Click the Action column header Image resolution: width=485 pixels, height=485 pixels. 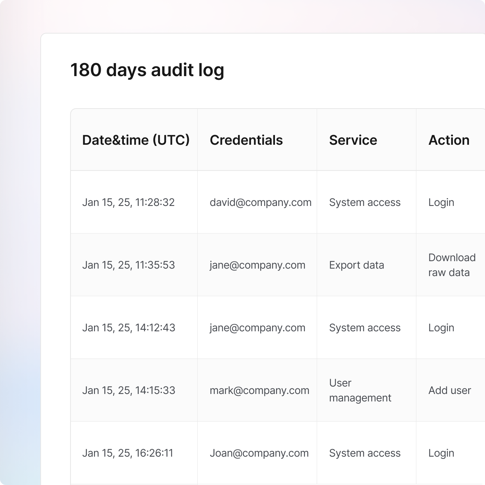[449, 140]
